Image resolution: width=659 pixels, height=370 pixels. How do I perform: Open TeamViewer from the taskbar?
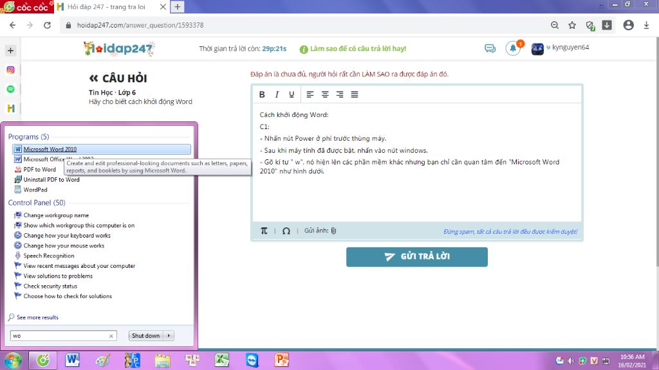click(252, 360)
